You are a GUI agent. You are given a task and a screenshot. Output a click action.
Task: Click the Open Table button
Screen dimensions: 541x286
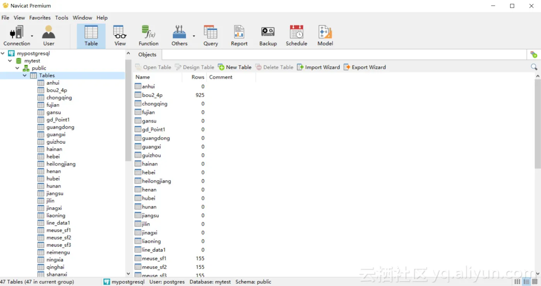pos(153,67)
